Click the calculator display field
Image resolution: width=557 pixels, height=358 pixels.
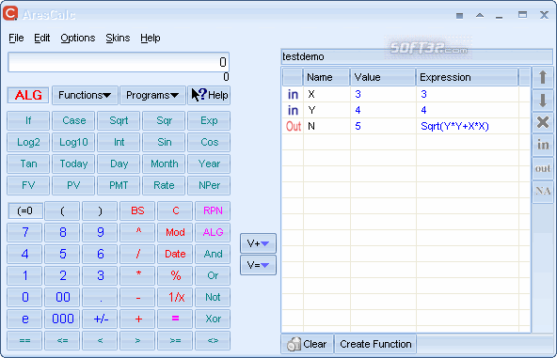(119, 62)
